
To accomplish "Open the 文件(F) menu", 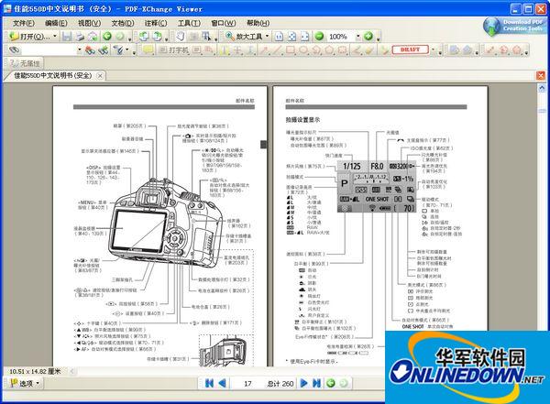I will click(24, 23).
